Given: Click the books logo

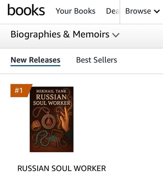Looking at the screenshot, I should tap(26, 11).
